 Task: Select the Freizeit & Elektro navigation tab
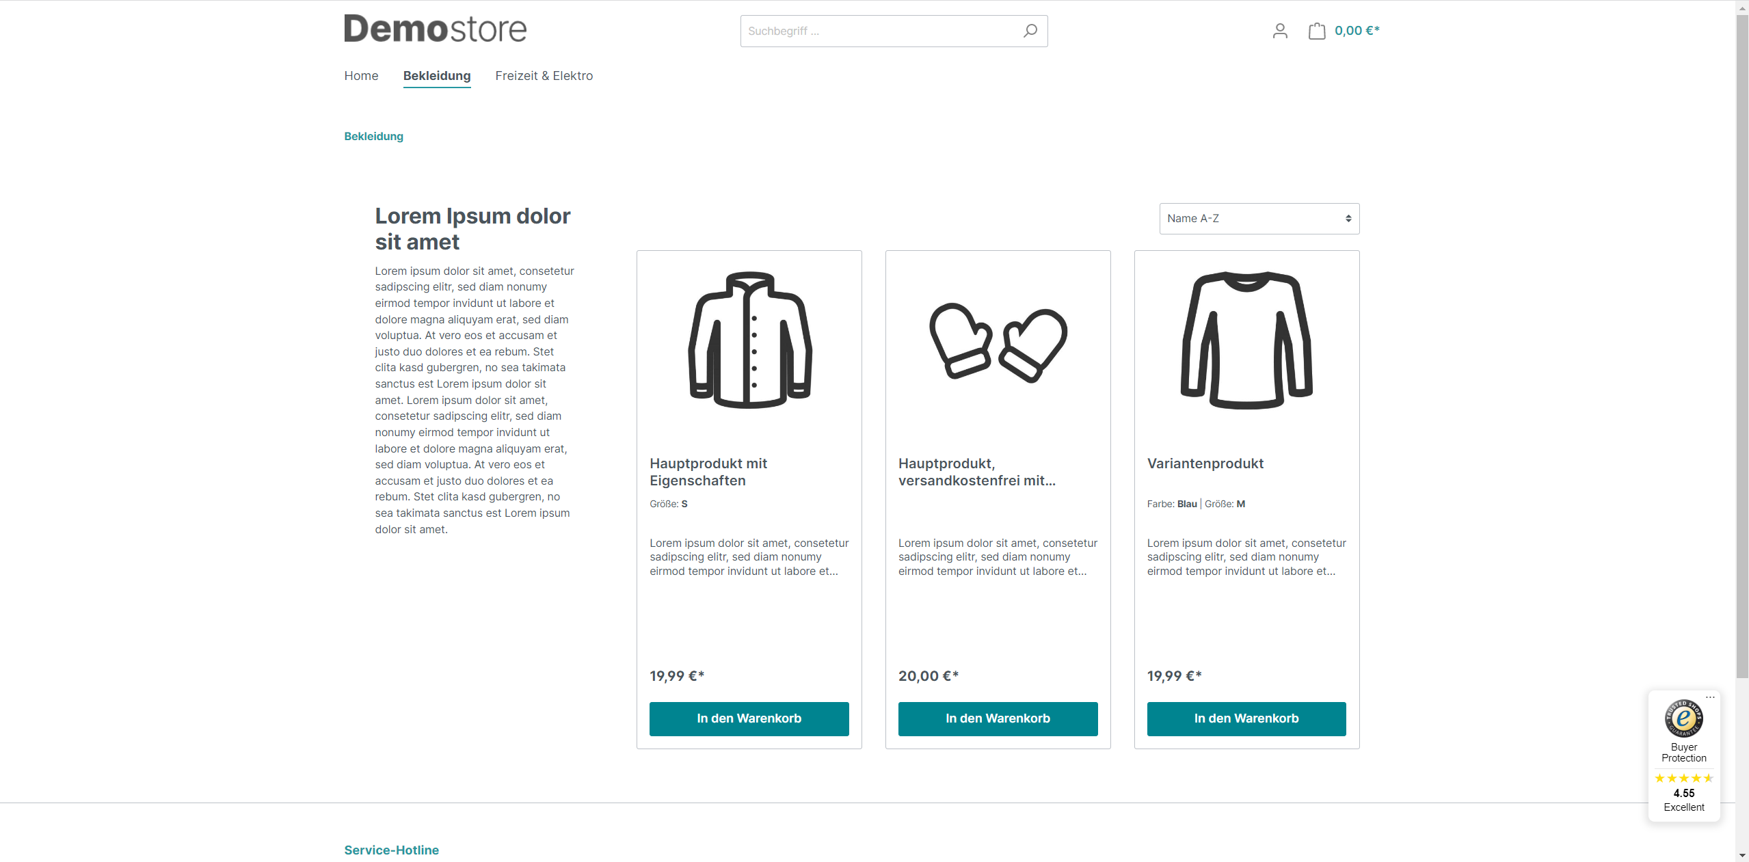coord(544,76)
